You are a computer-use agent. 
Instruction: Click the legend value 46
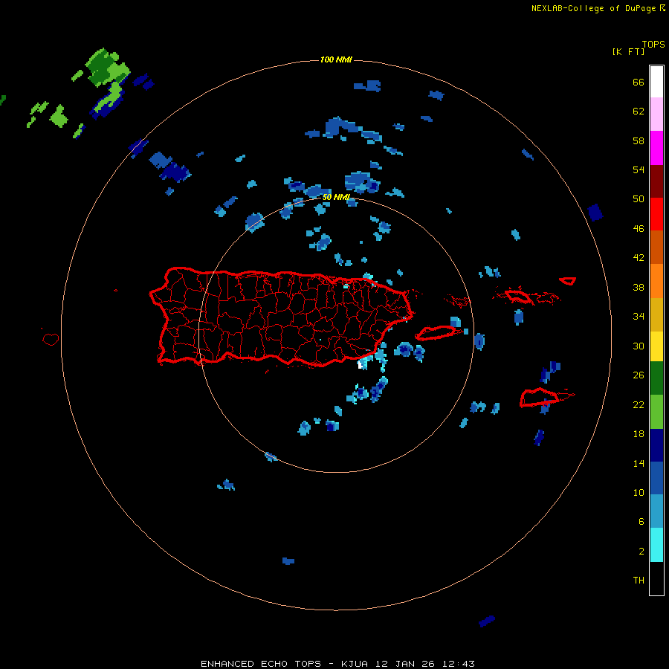(x=639, y=229)
